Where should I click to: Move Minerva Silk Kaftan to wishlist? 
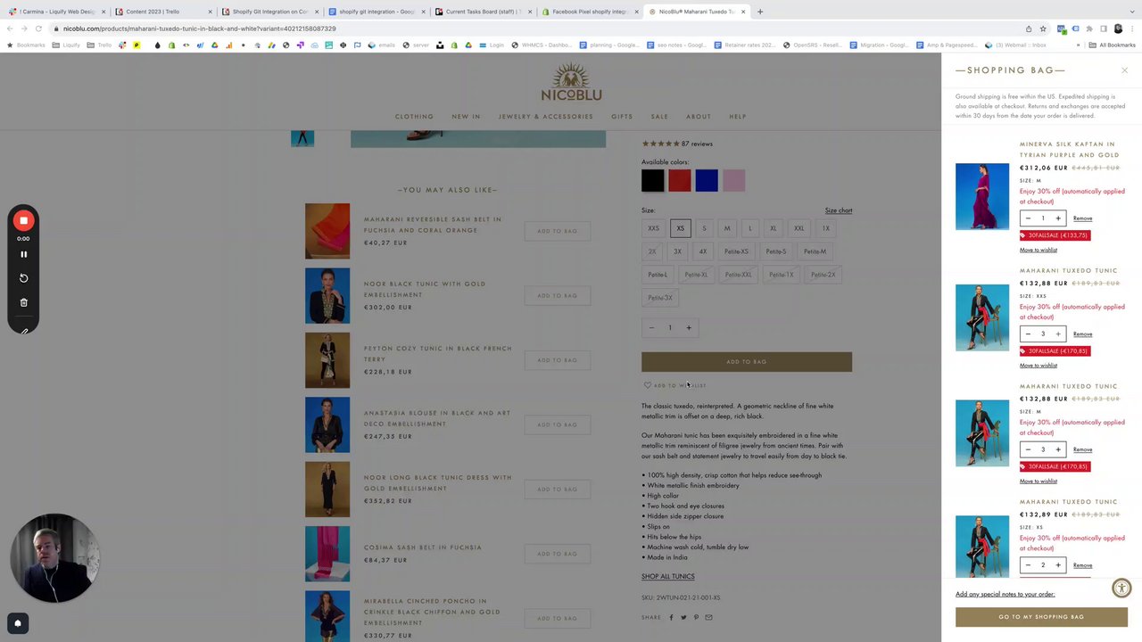click(x=1039, y=250)
